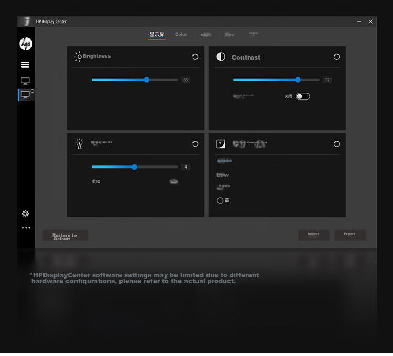Reset Contrast with its circular arrow
This screenshot has height=356, width=393.
(x=336, y=57)
